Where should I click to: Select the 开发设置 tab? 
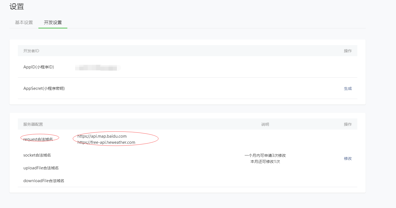click(x=53, y=23)
